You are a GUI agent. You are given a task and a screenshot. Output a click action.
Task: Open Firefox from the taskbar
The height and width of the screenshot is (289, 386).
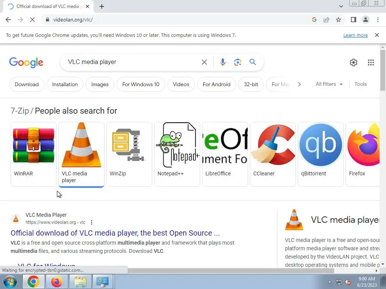coord(57,281)
